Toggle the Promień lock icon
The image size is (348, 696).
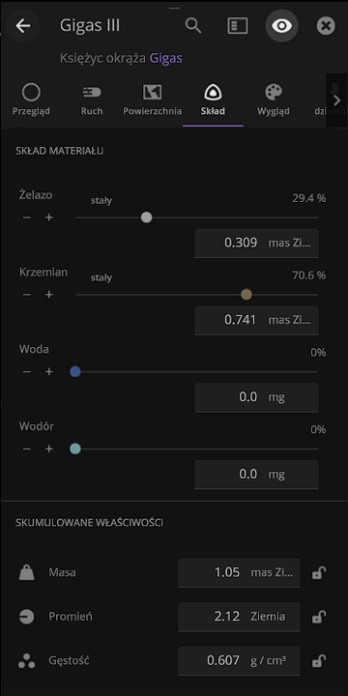(319, 617)
